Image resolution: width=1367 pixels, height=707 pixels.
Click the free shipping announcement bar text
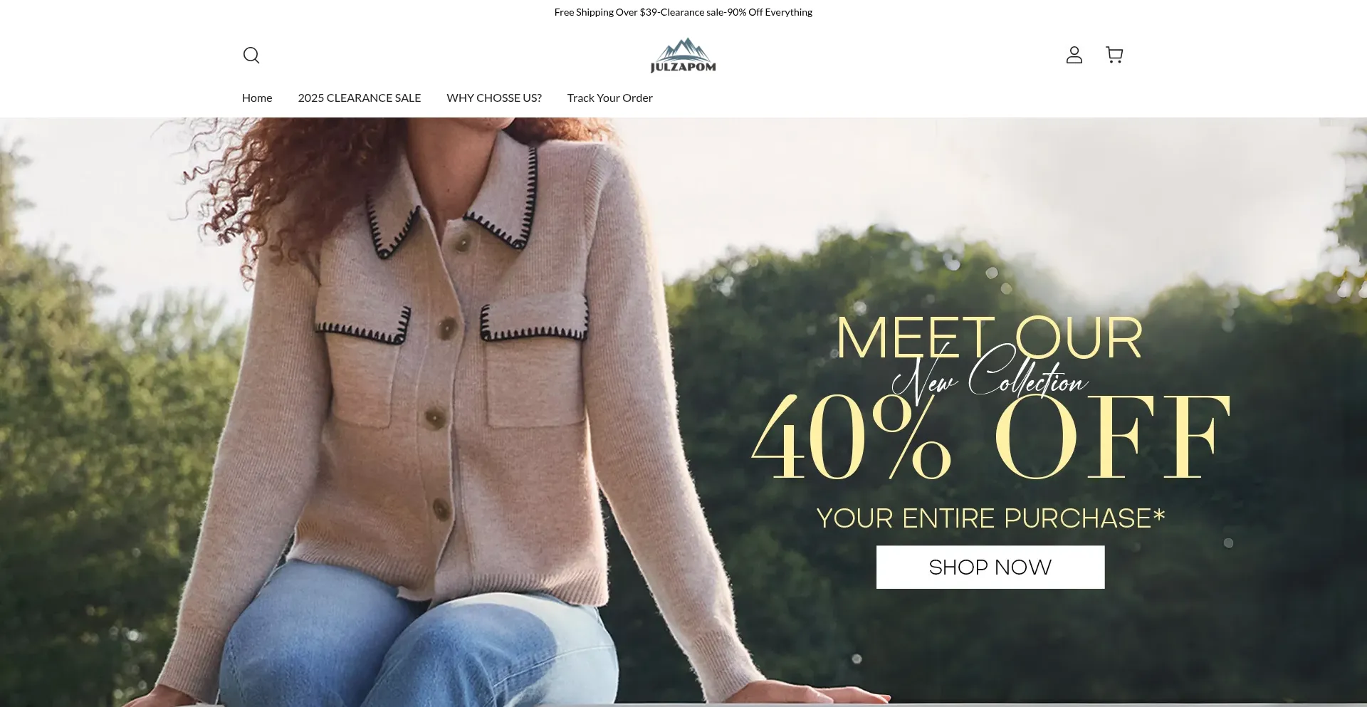683,12
